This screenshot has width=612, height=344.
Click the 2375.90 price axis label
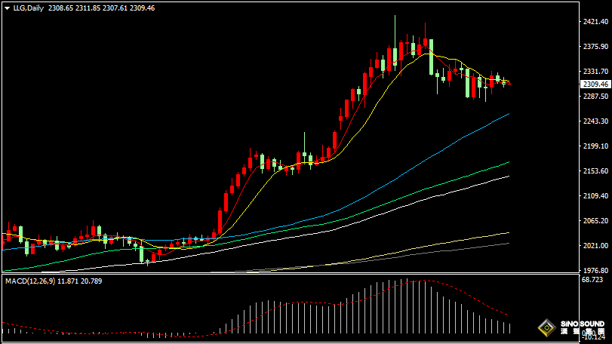(x=595, y=47)
